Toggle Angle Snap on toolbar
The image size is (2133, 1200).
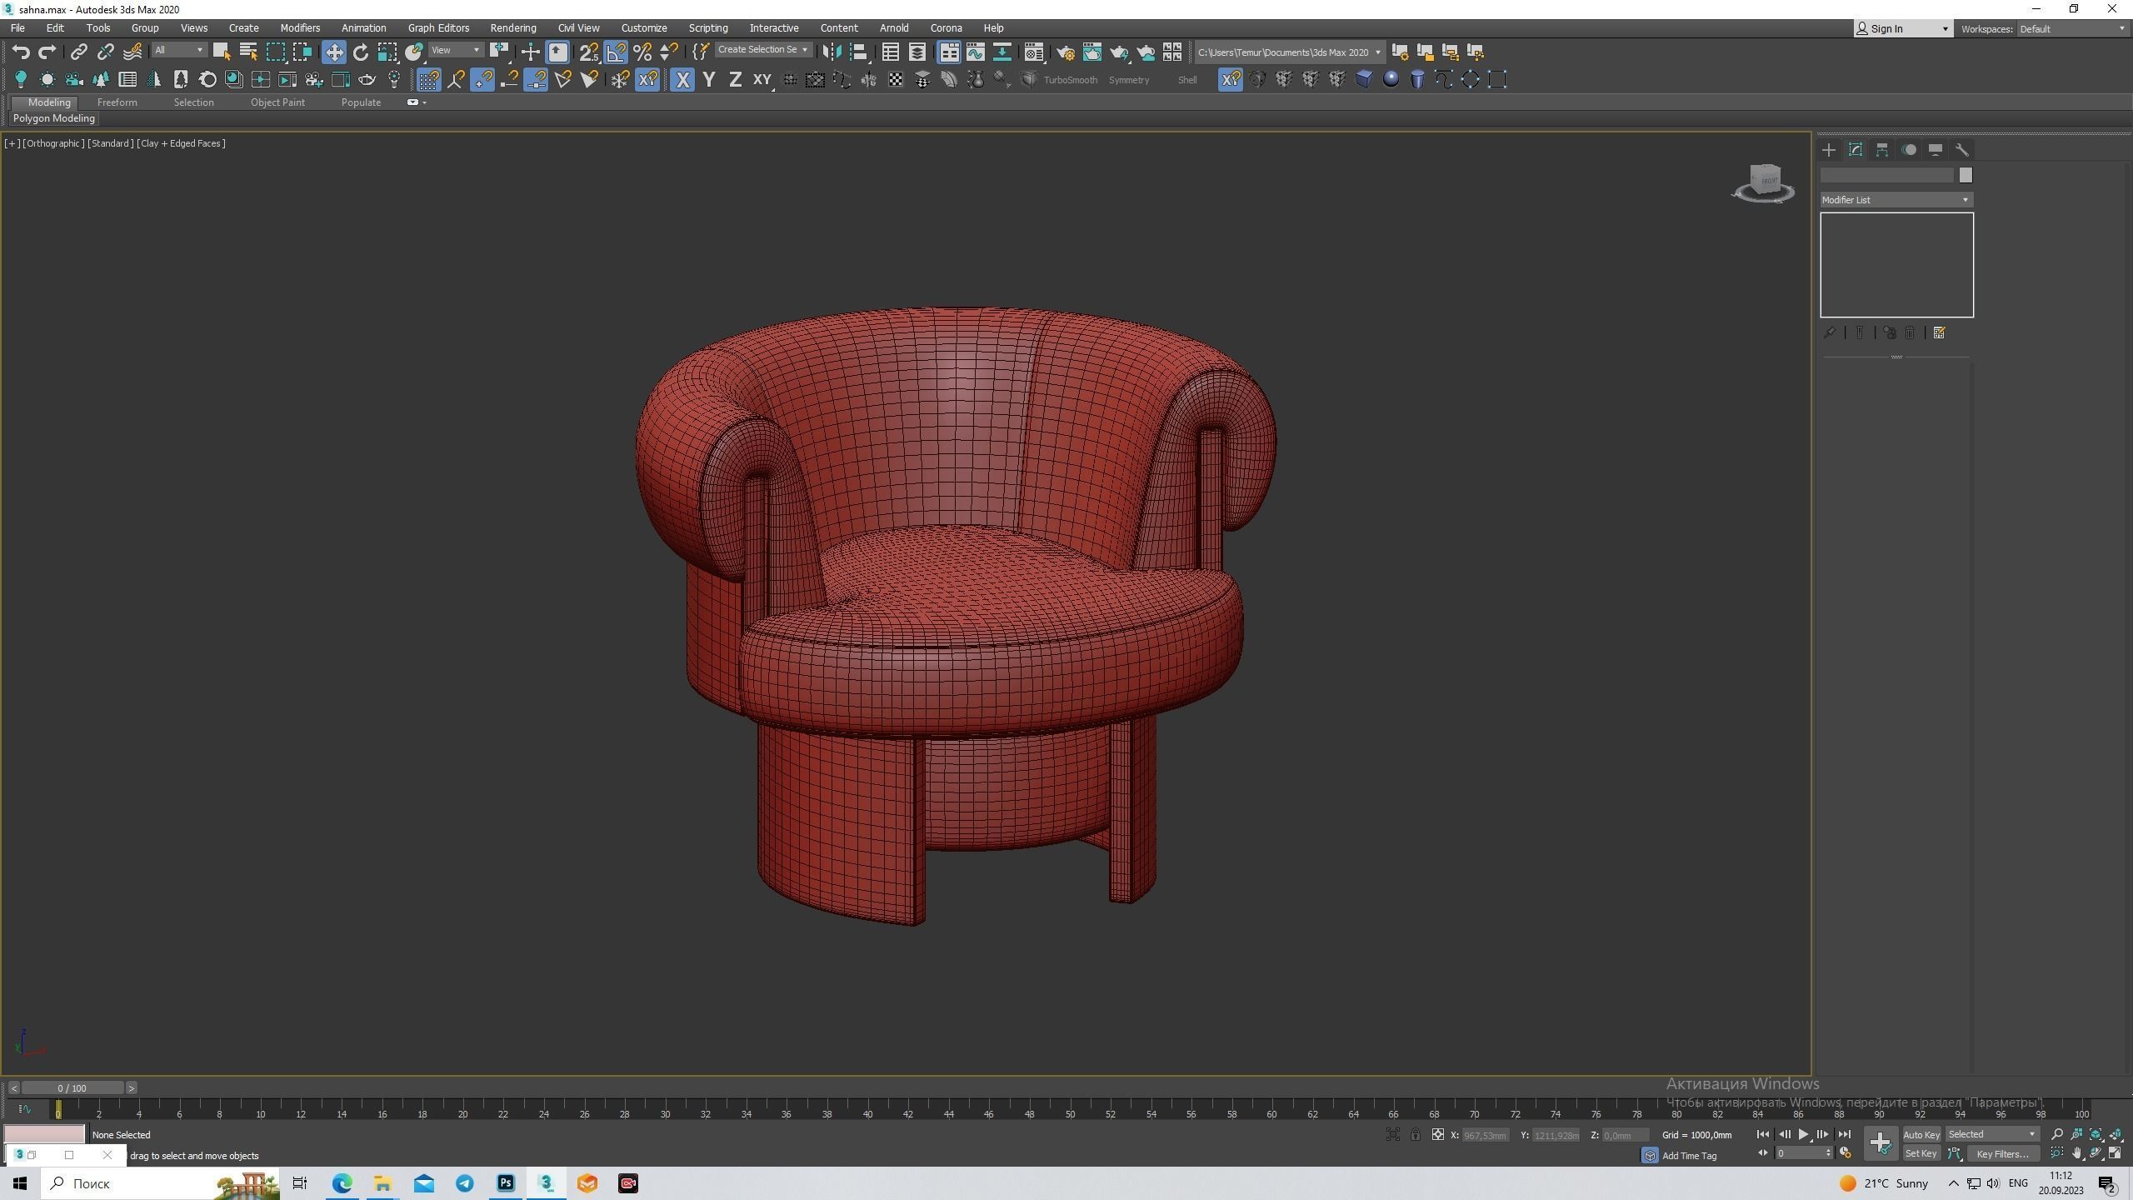616,52
